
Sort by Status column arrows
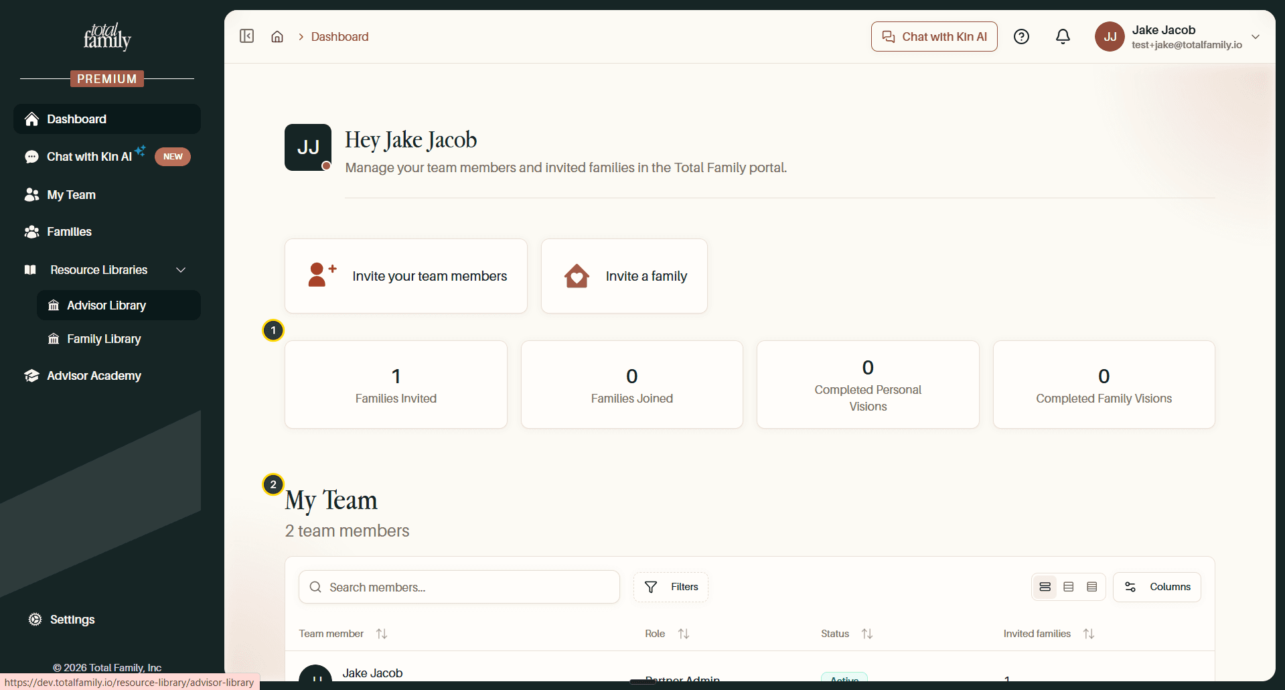point(867,634)
